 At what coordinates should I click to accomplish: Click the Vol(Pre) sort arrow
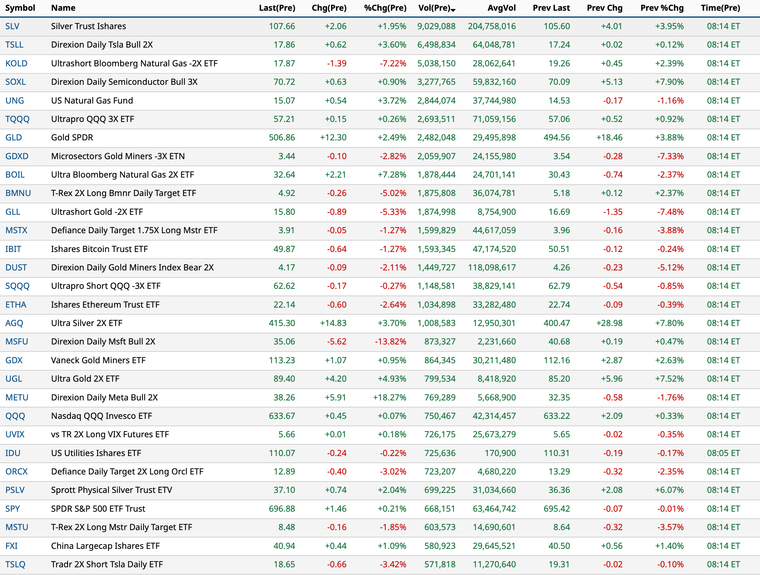click(x=453, y=10)
